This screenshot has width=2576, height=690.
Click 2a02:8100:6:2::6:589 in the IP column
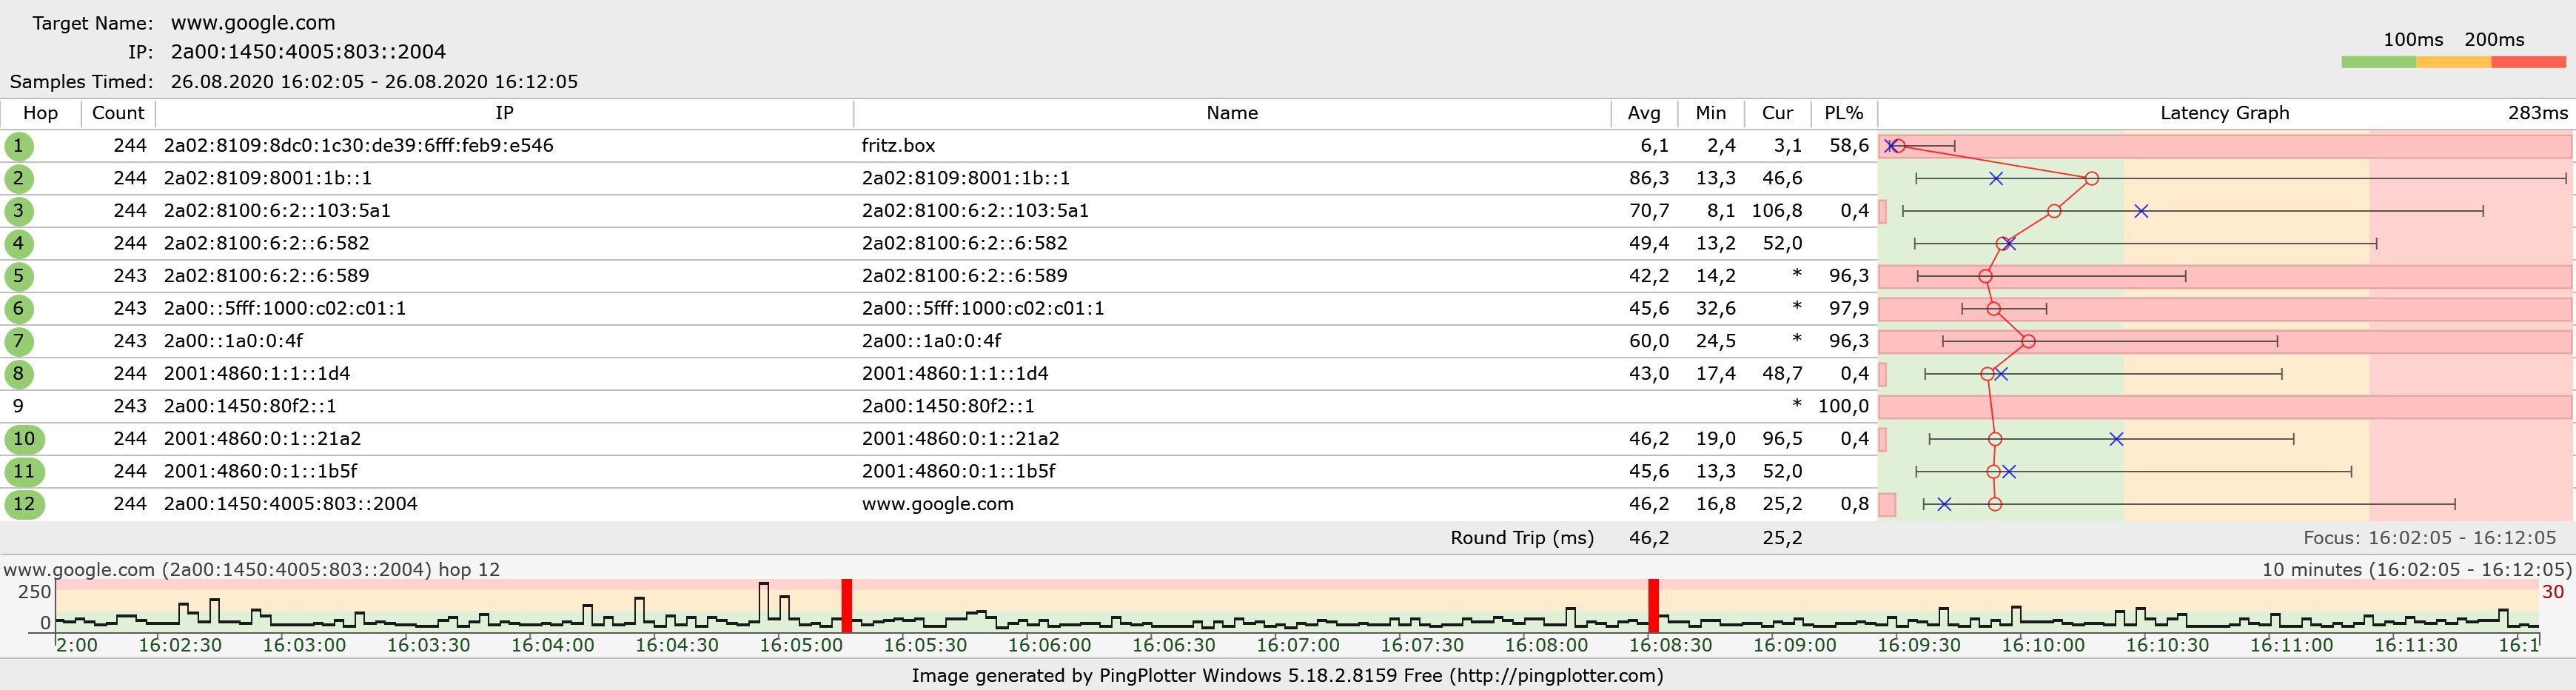(267, 276)
